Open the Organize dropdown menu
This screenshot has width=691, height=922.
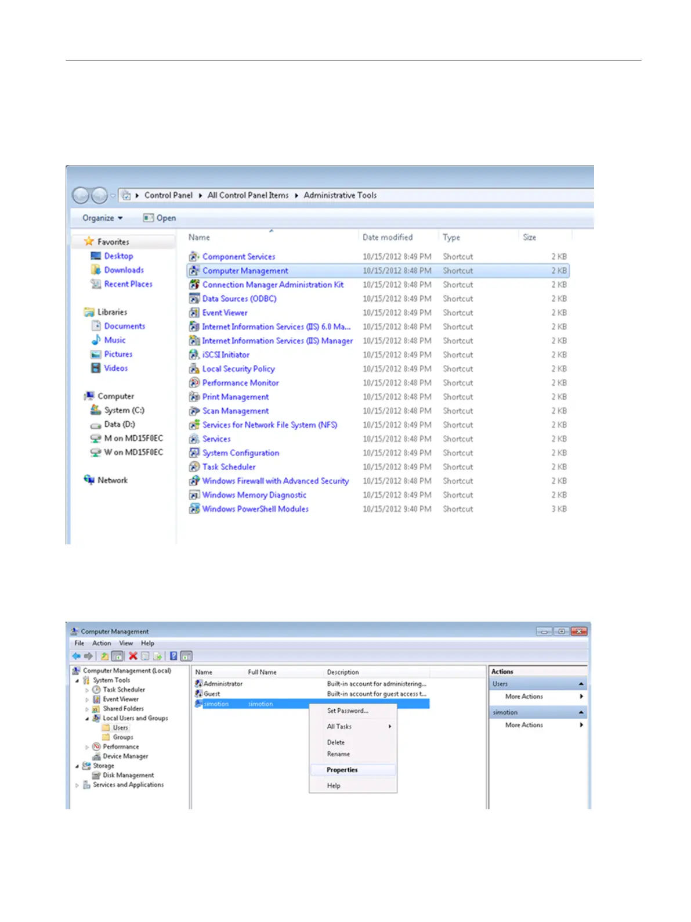(103, 218)
